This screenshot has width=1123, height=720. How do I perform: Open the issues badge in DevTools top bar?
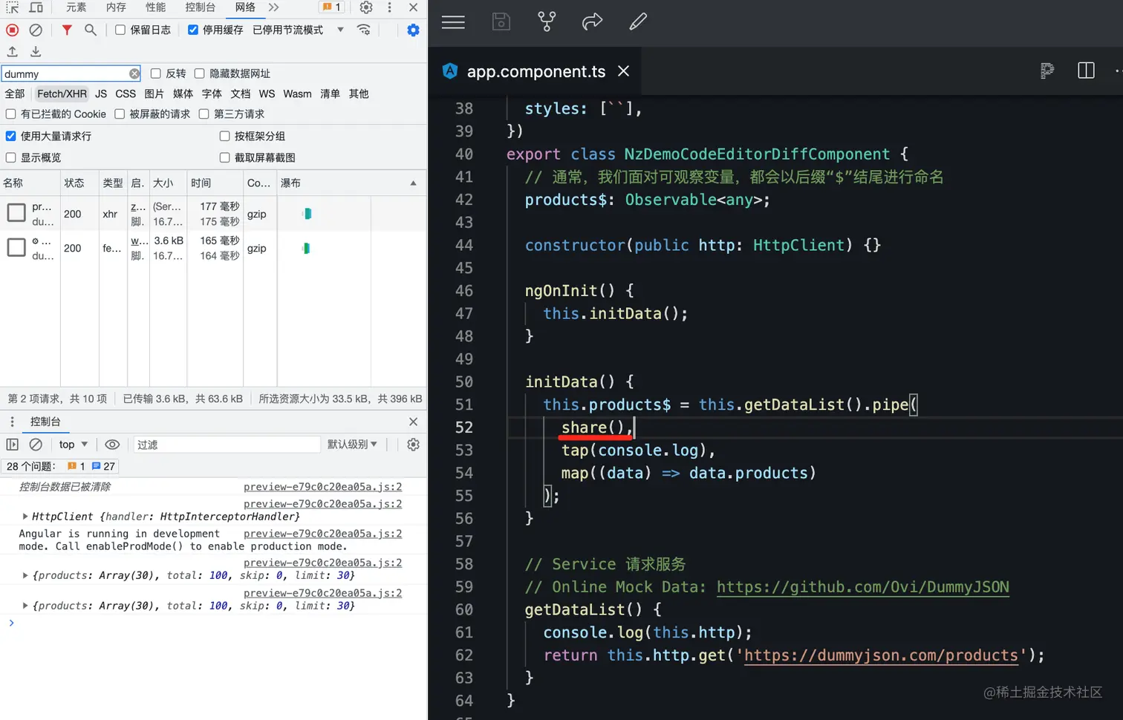[332, 7]
